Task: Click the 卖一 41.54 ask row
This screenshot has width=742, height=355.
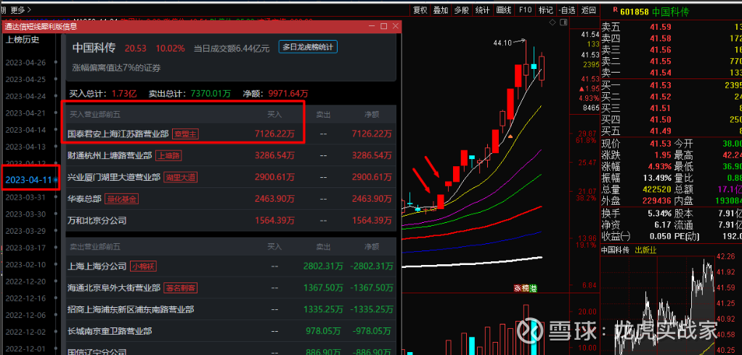Action: coord(672,73)
